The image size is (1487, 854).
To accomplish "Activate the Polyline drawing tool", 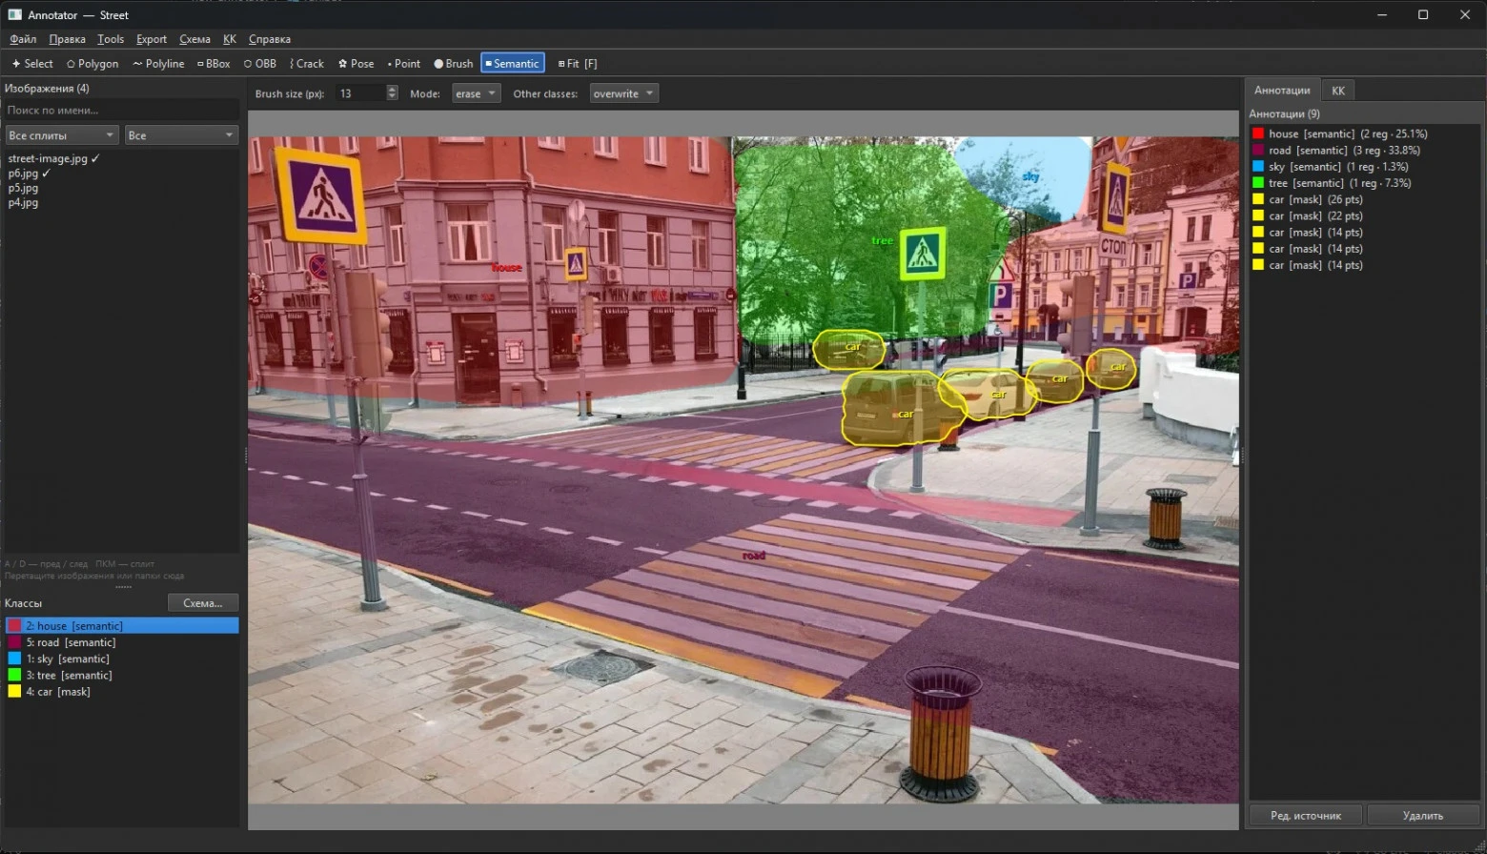I will click(x=158, y=64).
